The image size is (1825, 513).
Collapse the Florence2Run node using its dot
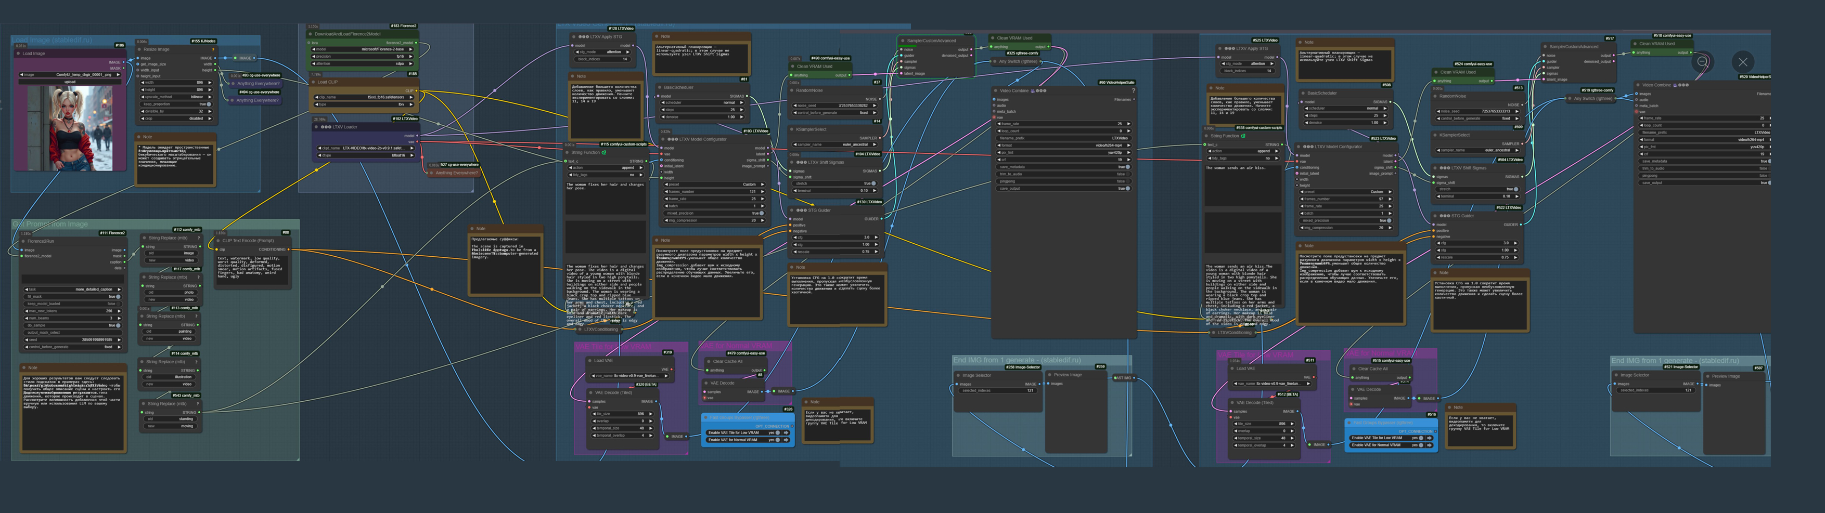[23, 241]
